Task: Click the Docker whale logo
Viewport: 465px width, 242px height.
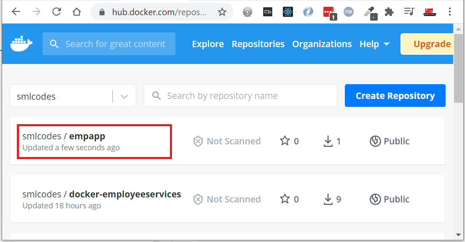Action: pos(22,44)
